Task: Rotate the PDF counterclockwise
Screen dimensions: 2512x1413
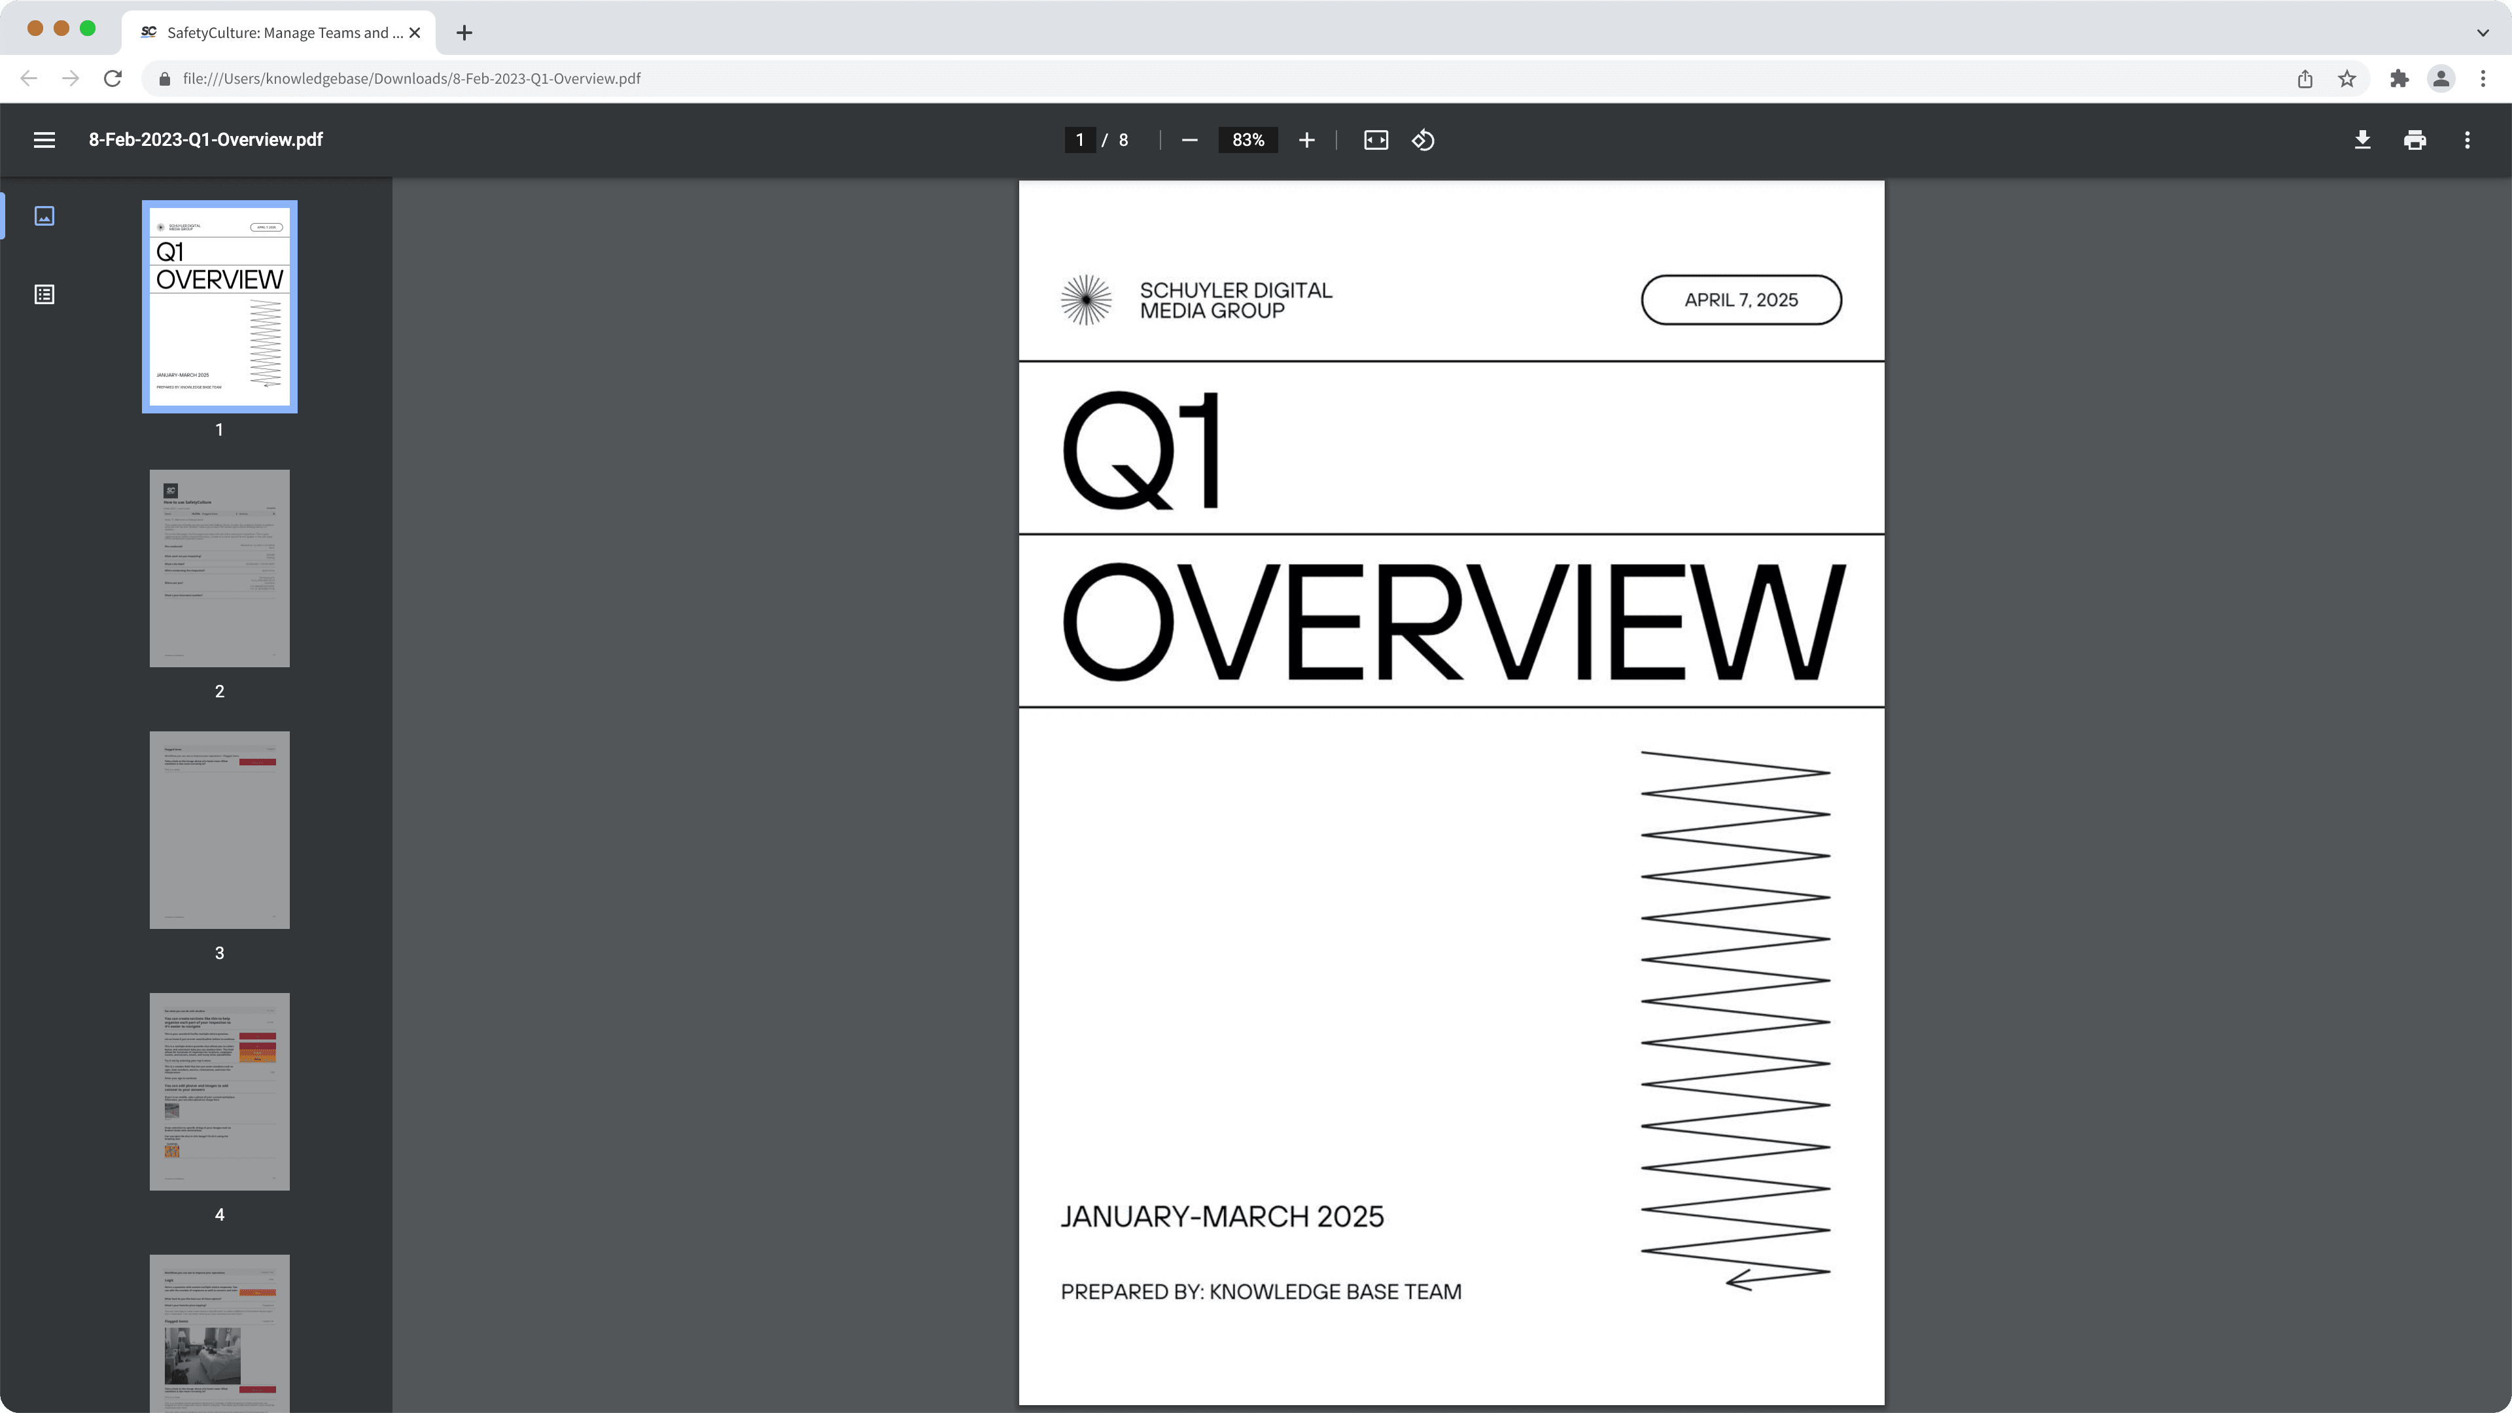Action: click(1423, 141)
